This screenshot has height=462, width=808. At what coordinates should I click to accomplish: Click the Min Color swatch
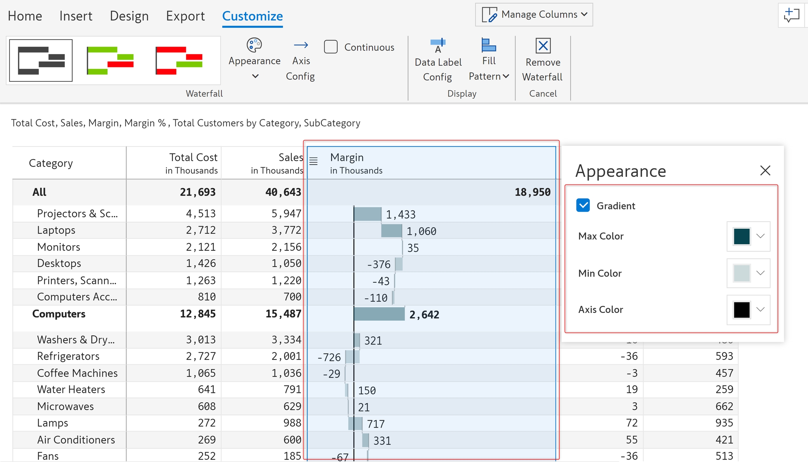741,273
